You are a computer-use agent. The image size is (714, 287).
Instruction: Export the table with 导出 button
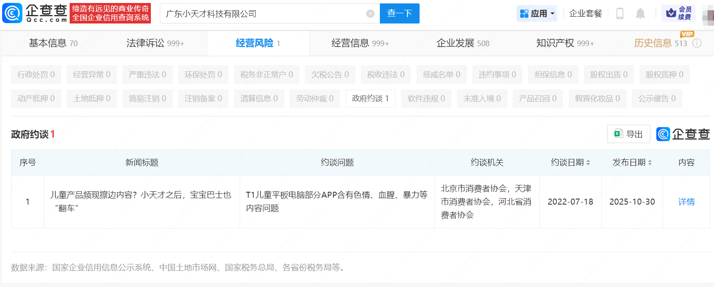coord(629,134)
